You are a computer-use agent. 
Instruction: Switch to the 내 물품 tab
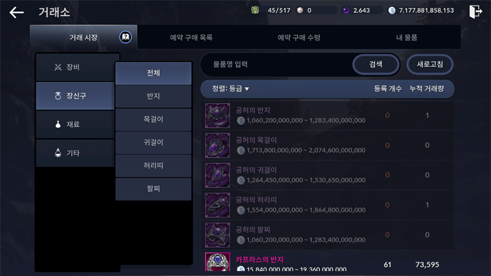[406, 37]
